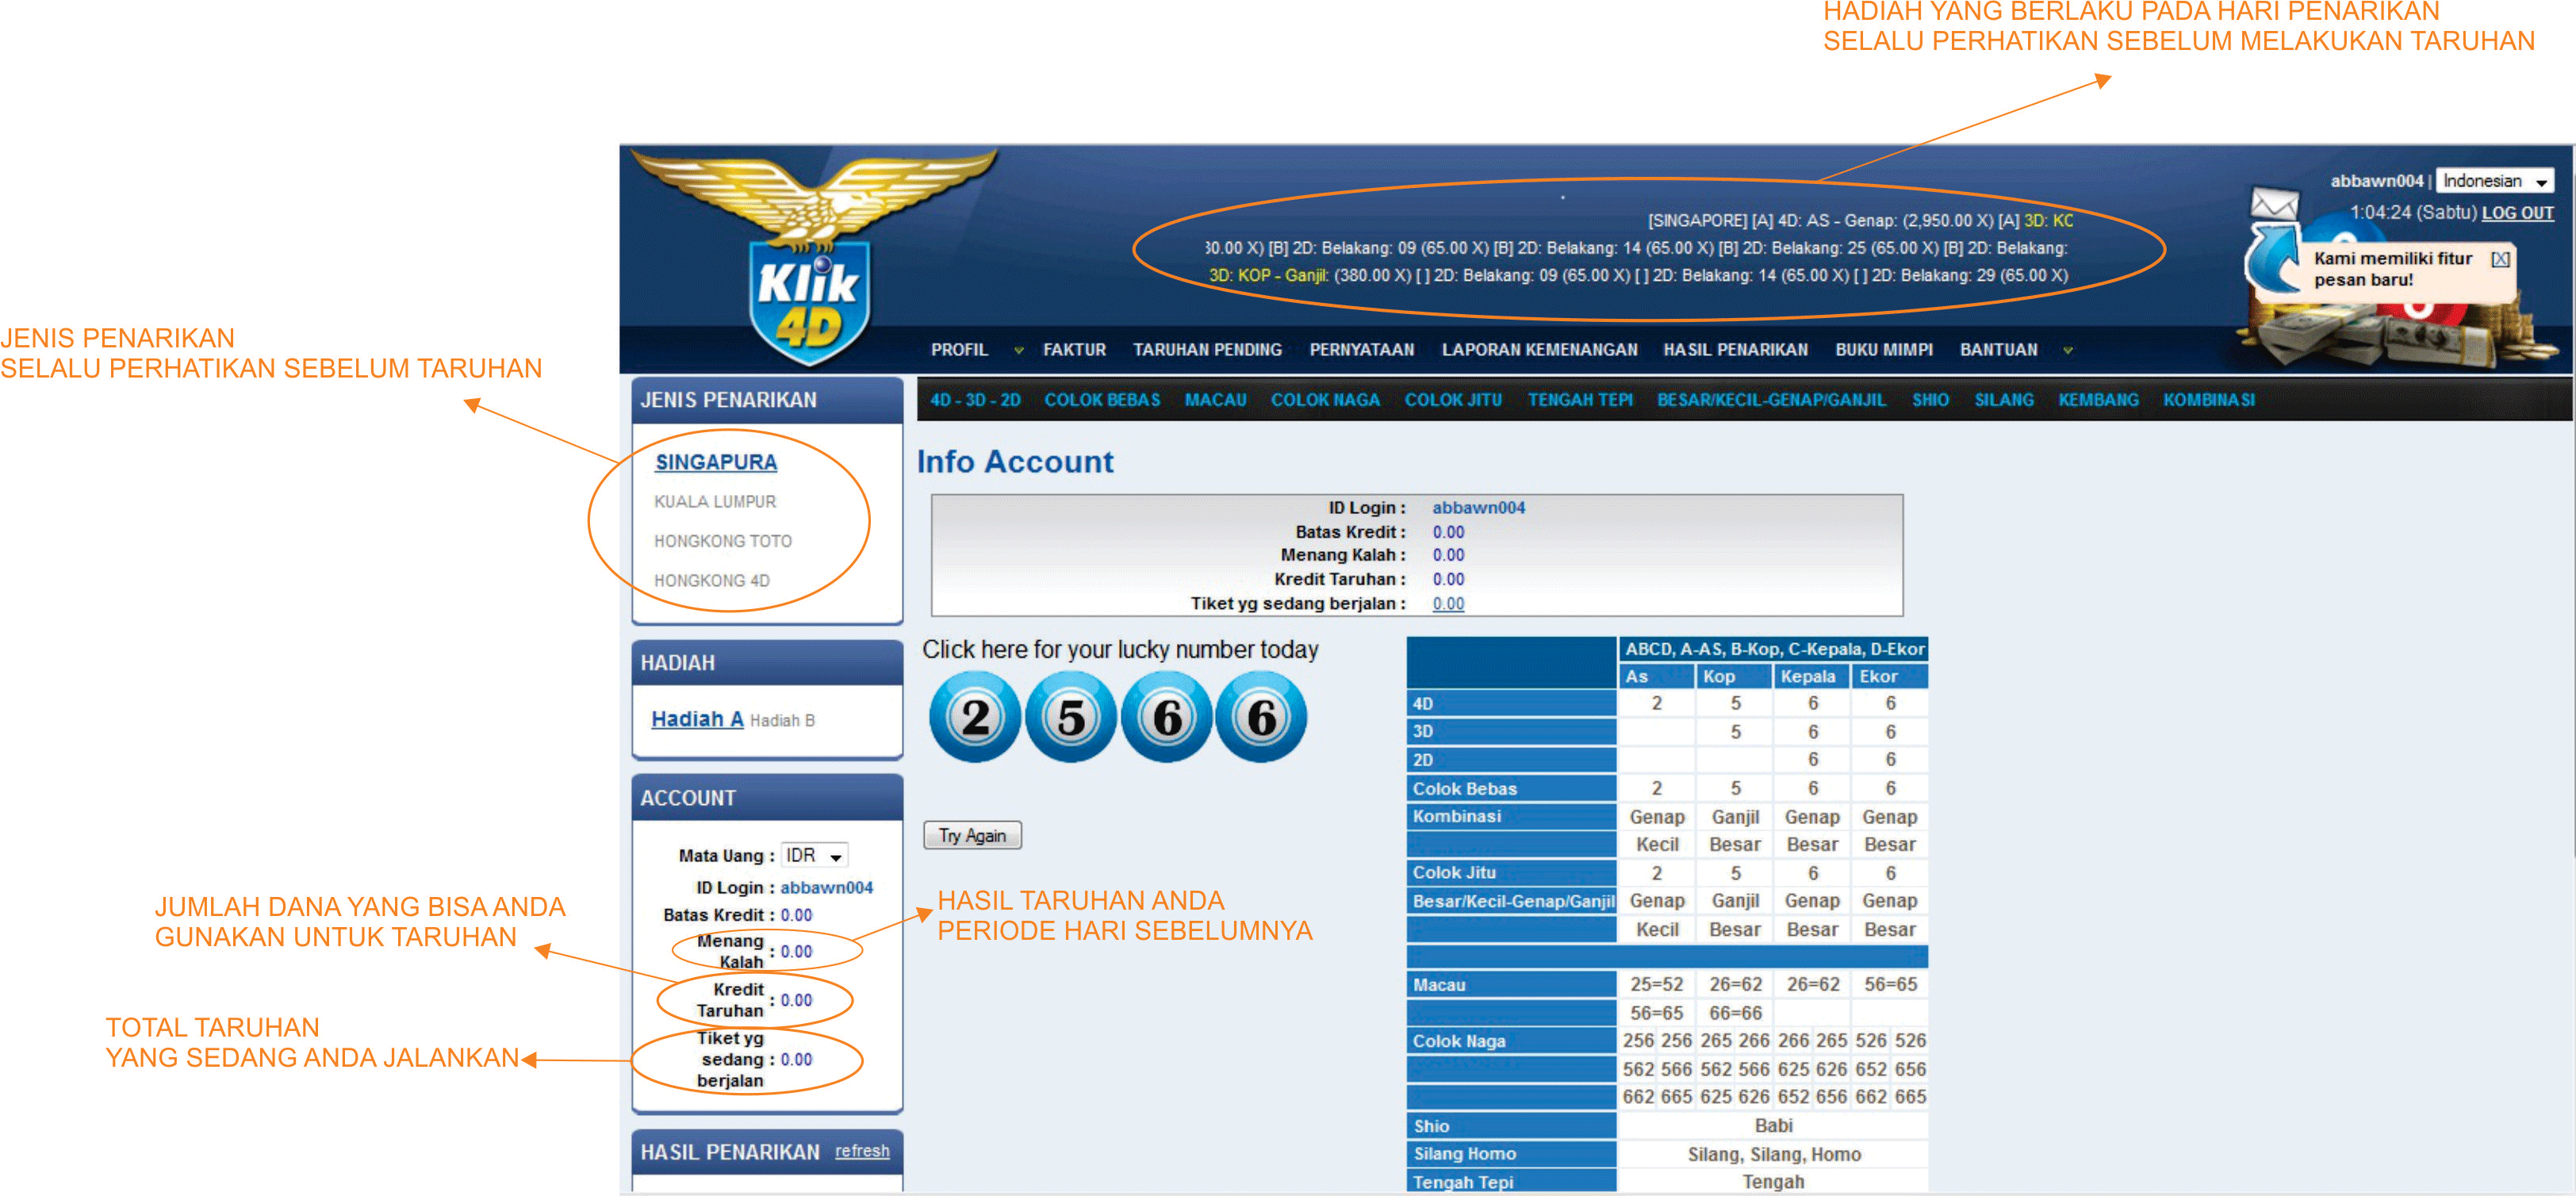Viewport: 2576px width, 1196px height.
Task: Click abbawn004 username in header
Action: (x=2376, y=181)
